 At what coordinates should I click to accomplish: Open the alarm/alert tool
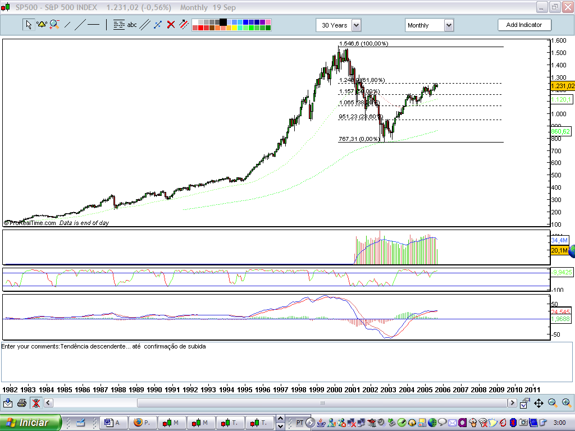point(41,25)
